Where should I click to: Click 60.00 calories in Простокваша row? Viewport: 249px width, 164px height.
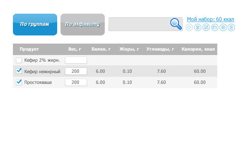click(x=200, y=82)
